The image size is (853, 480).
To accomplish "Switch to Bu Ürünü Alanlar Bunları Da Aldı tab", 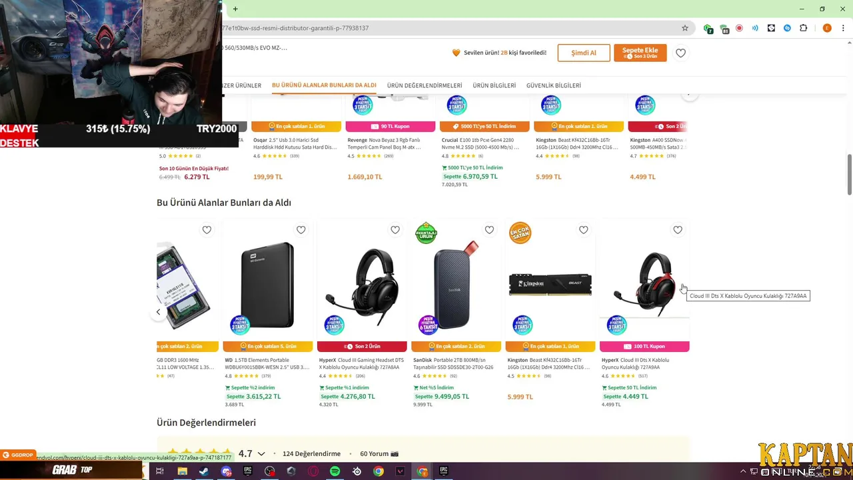I will (324, 85).
